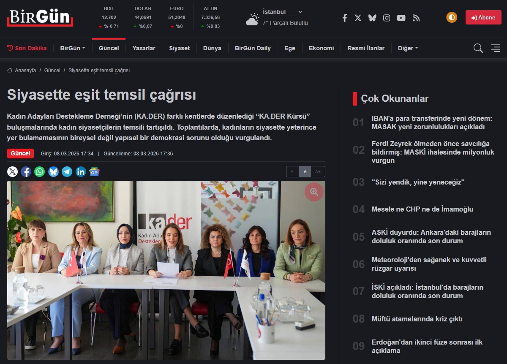
Task: Open the hamburger menu icon
Action: click(496, 48)
